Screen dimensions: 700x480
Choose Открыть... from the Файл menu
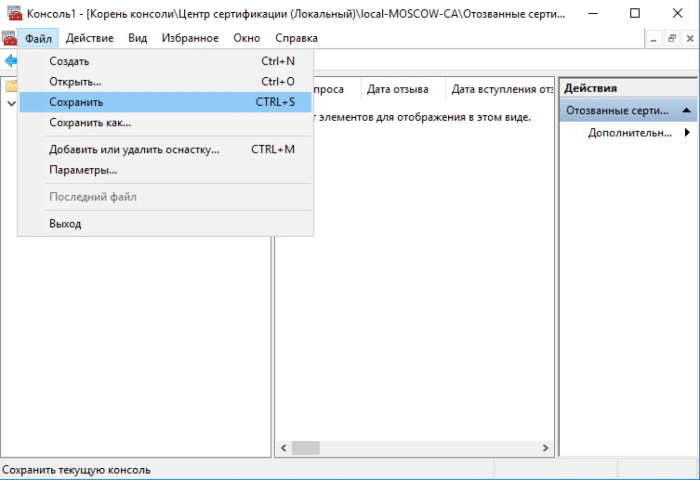pyautogui.click(x=166, y=82)
